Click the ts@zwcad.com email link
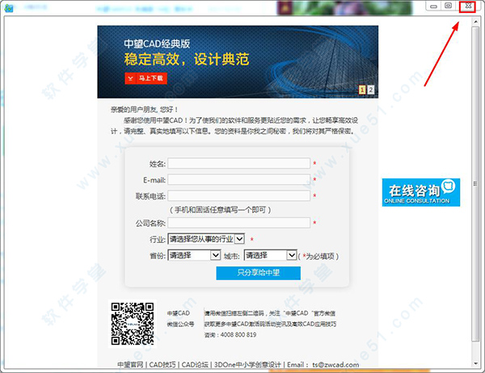This screenshot has width=485, height=373. coord(335,365)
